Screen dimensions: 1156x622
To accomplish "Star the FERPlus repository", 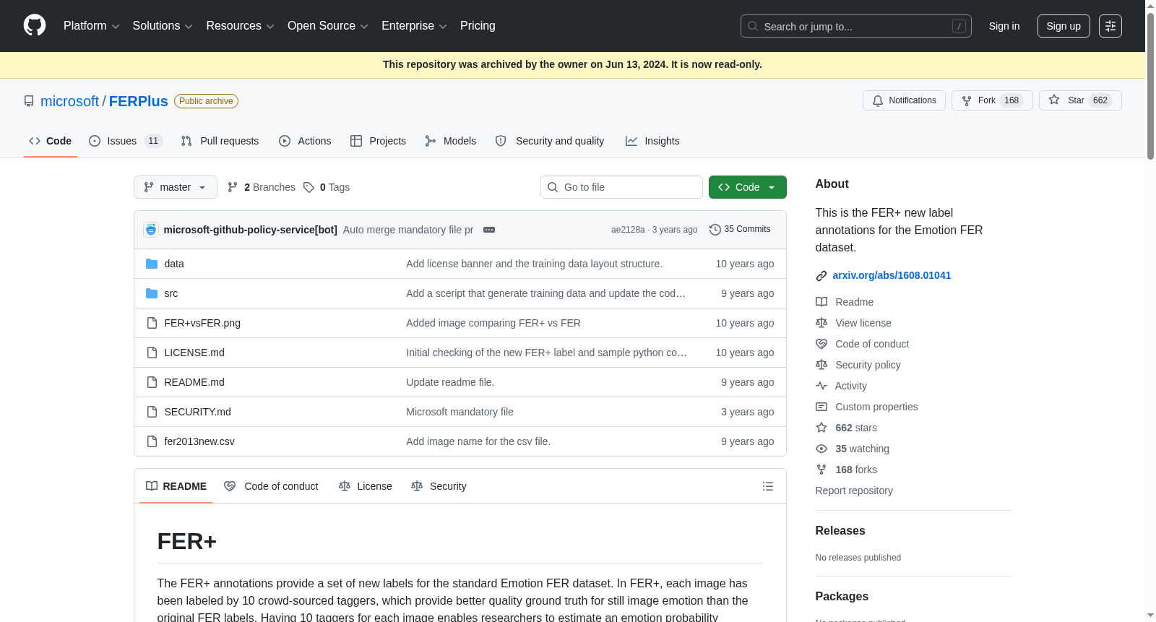I will point(1080,100).
